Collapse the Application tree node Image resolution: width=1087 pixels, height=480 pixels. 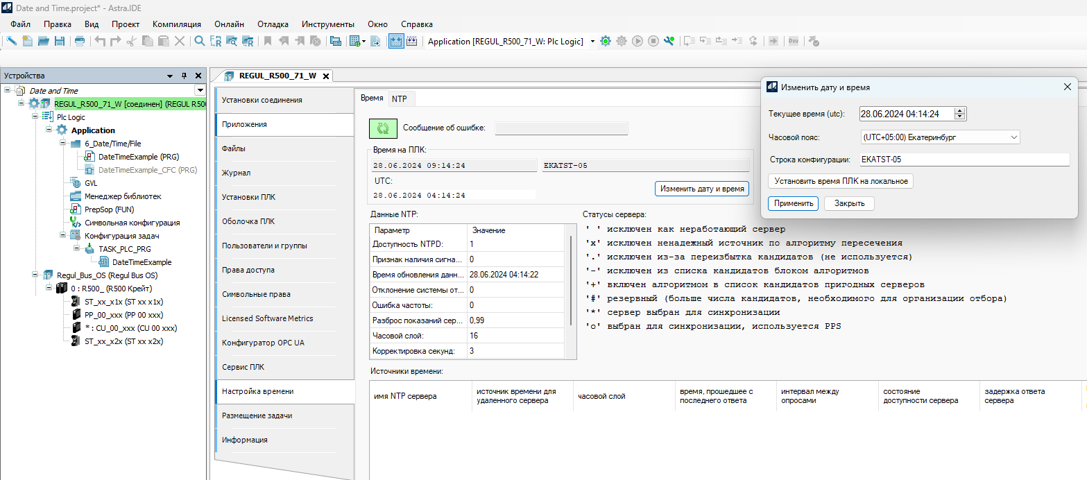tap(49, 130)
